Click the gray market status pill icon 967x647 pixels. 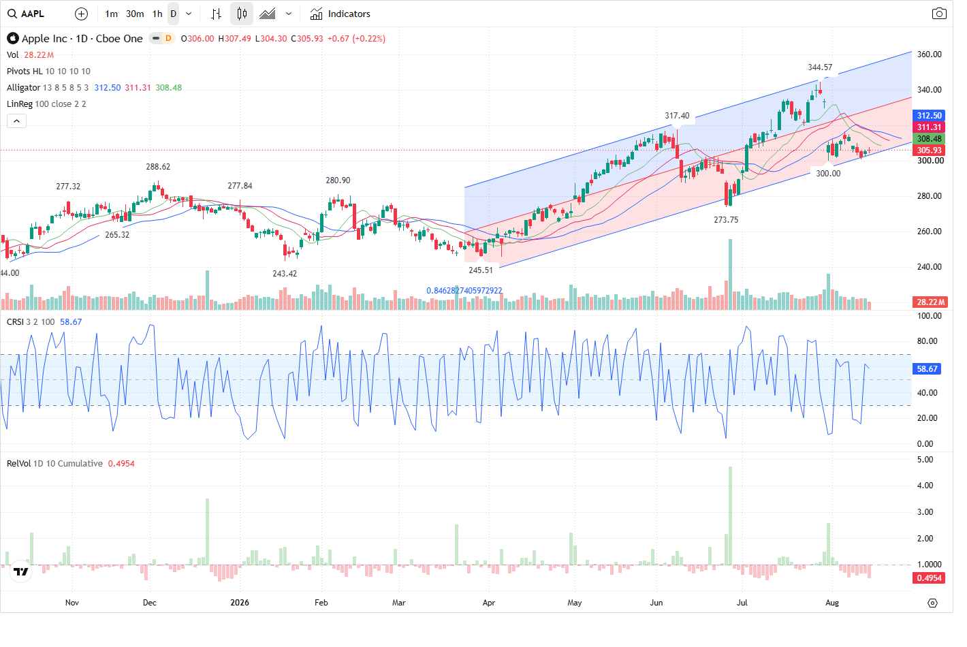156,38
